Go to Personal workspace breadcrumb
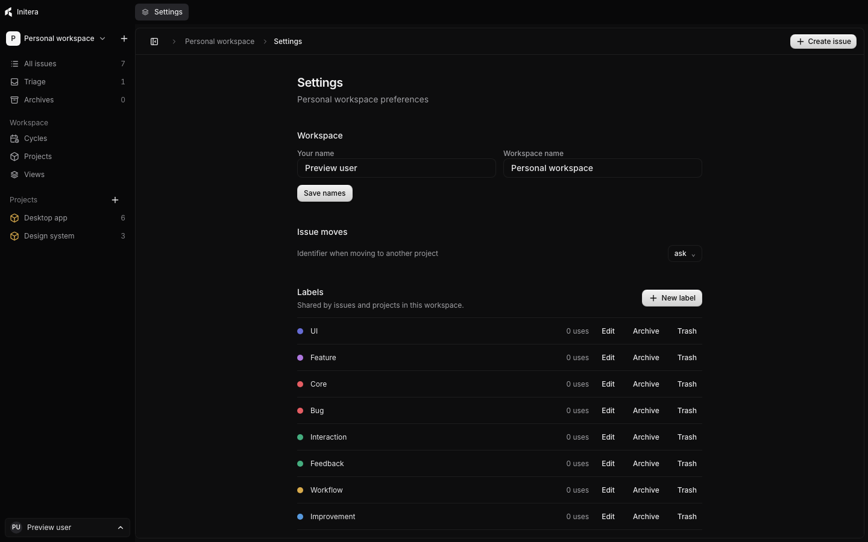This screenshot has width=868, height=542. [x=219, y=42]
